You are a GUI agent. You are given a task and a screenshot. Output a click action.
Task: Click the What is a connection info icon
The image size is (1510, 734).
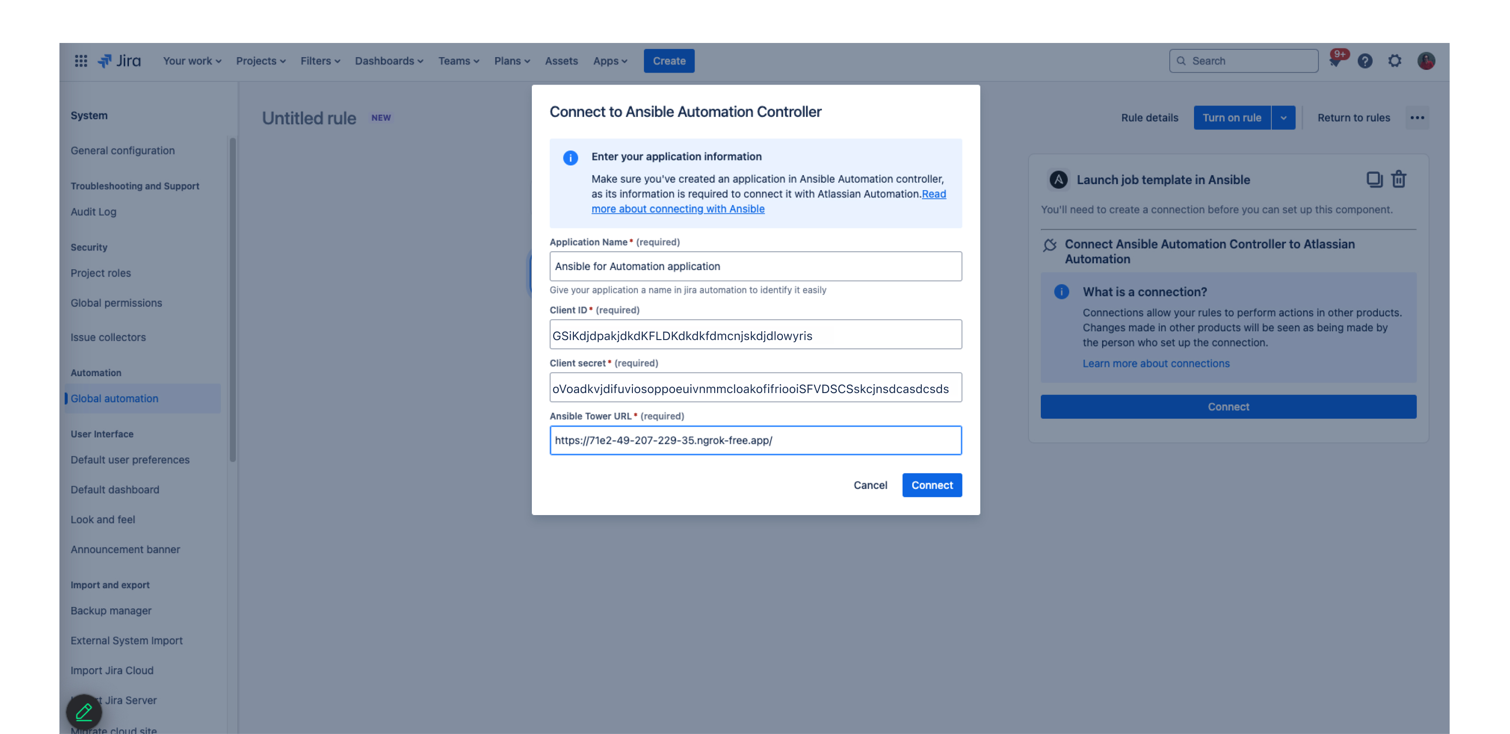tap(1061, 291)
